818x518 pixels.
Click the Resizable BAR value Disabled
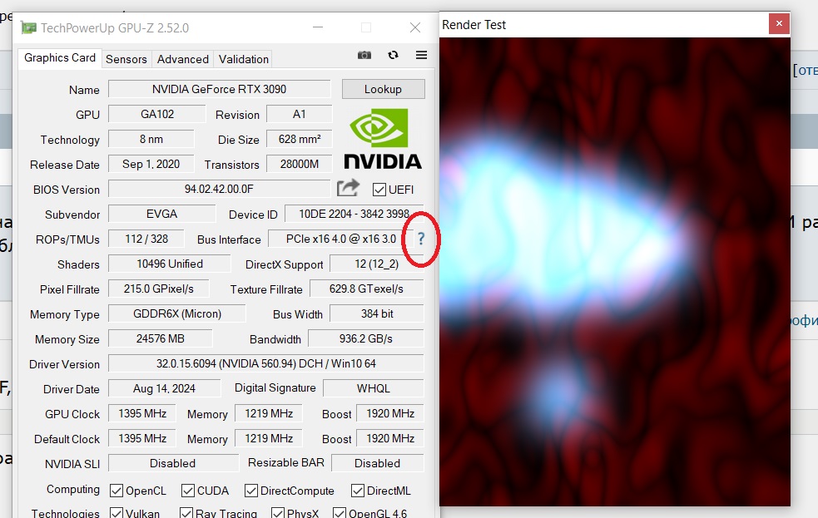point(378,463)
